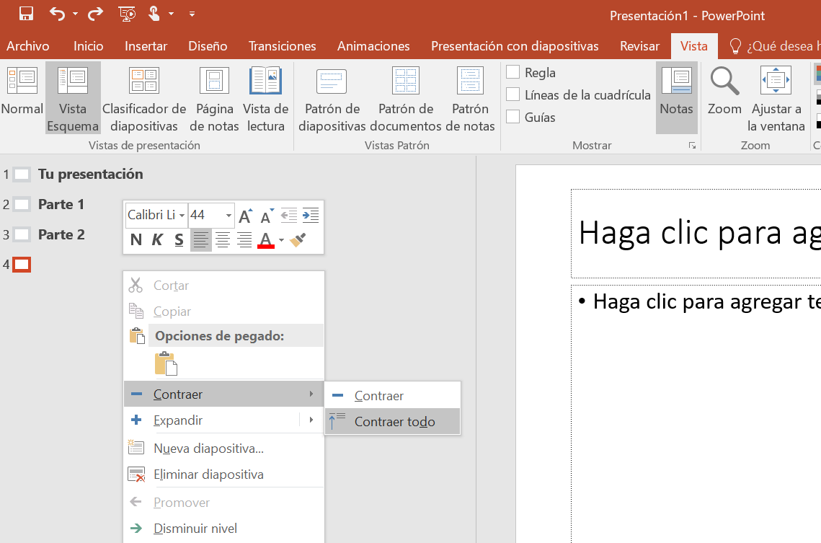The height and width of the screenshot is (543, 821).
Task: Increase list indent level in mini toolbar
Action: coord(311,215)
